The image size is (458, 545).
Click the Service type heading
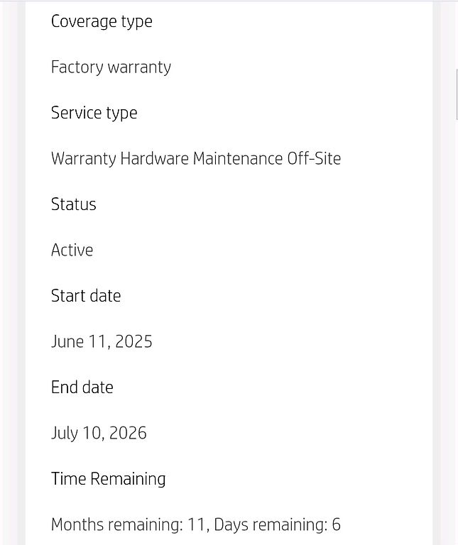94,114
